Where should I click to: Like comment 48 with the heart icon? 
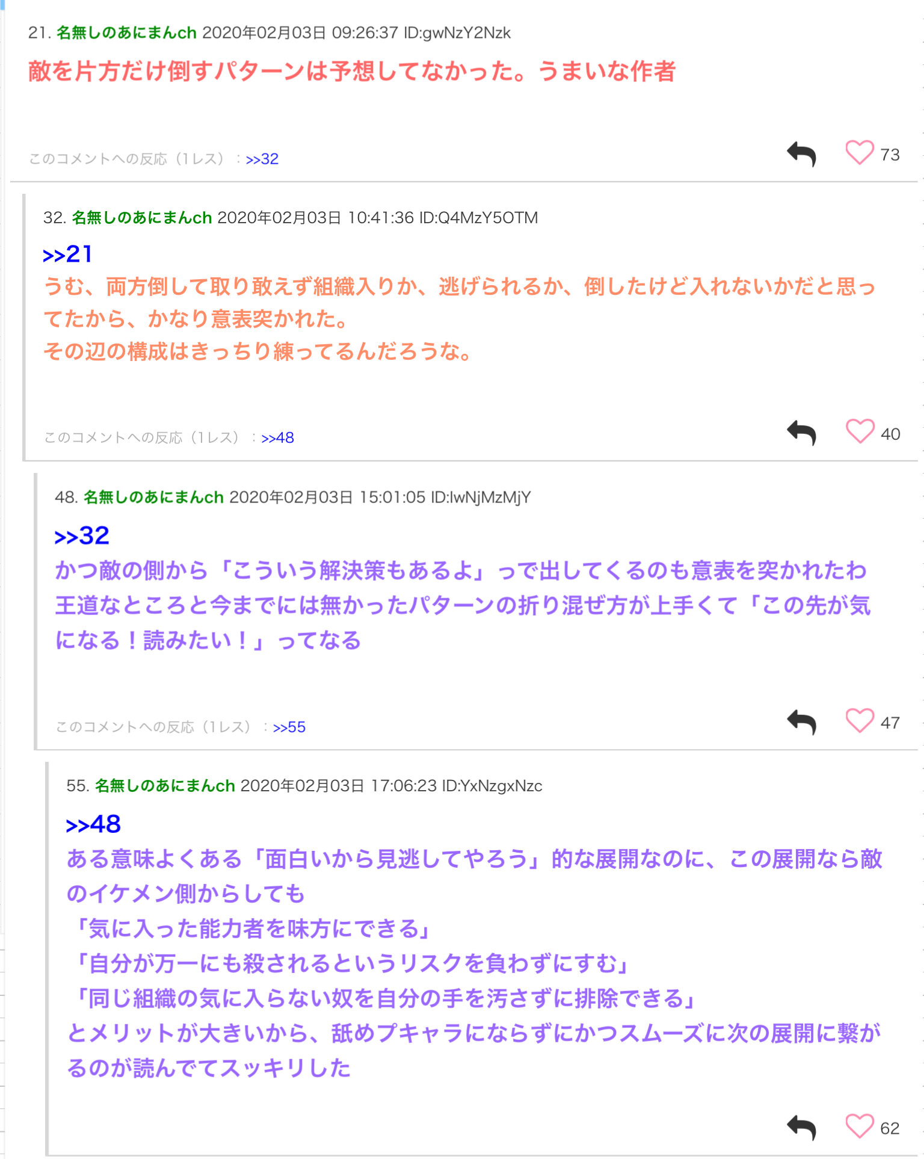(x=860, y=720)
